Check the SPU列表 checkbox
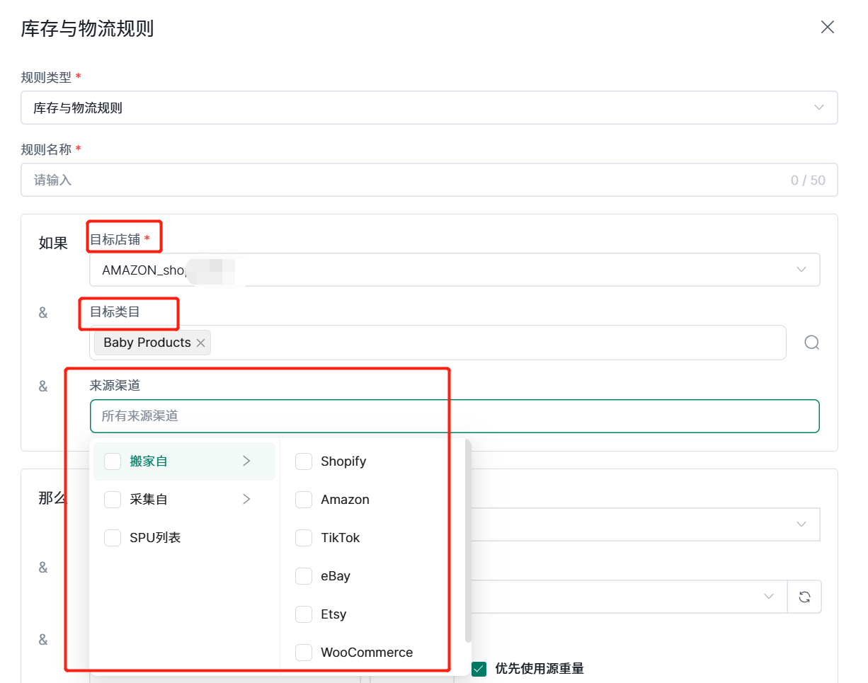Image resolution: width=868 pixels, height=683 pixels. (113, 538)
